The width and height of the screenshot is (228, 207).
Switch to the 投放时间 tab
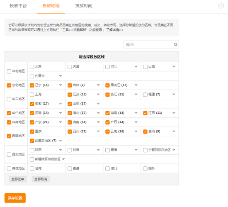pyautogui.click(x=84, y=6)
